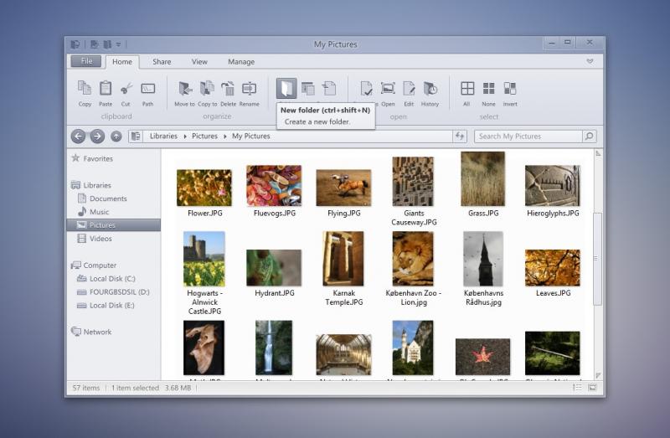
Task: Open Documents library in sidebar
Action: 102,198
